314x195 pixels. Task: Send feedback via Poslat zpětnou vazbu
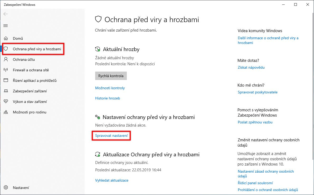(x=255, y=122)
